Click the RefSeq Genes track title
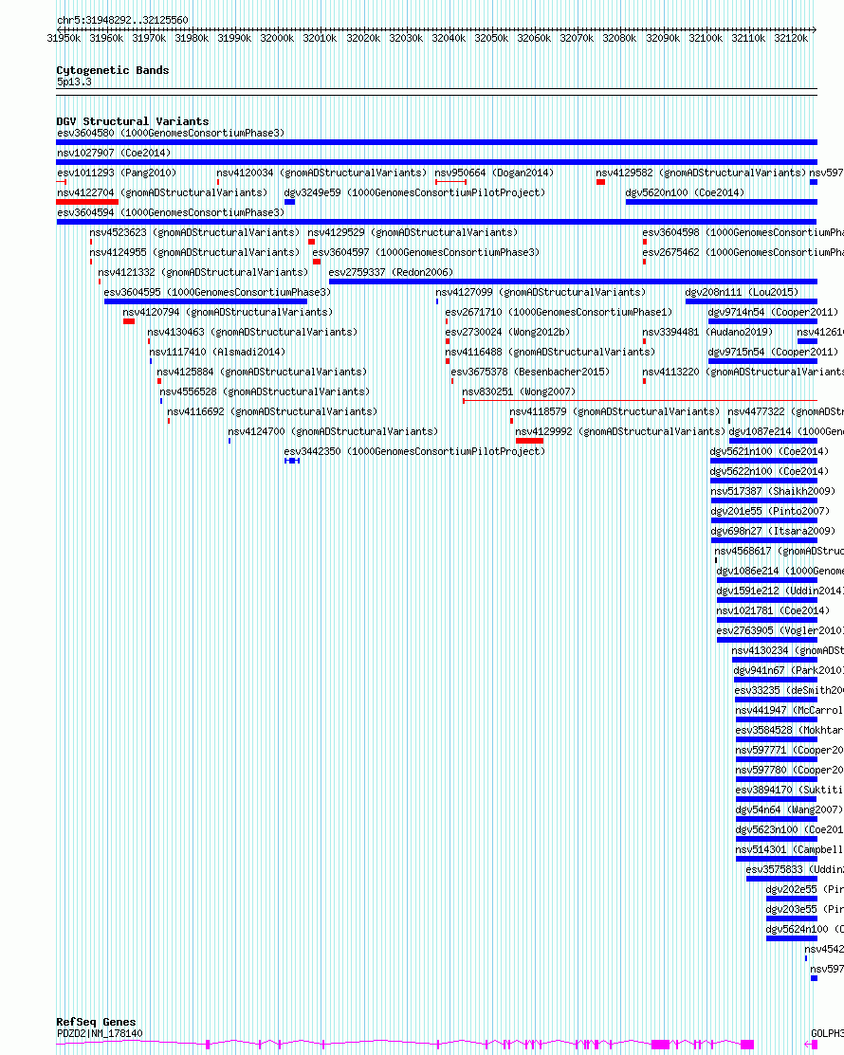844x1055 pixels. (96, 1022)
